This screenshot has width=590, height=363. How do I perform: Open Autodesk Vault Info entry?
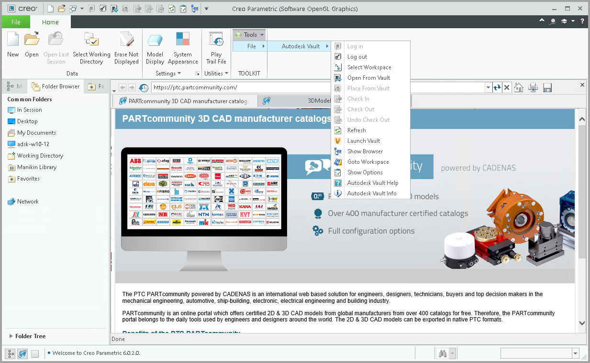[371, 193]
